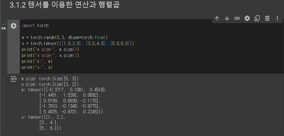
Task: Click output row '[5., 6.]])'
Action: (x=50, y=128)
